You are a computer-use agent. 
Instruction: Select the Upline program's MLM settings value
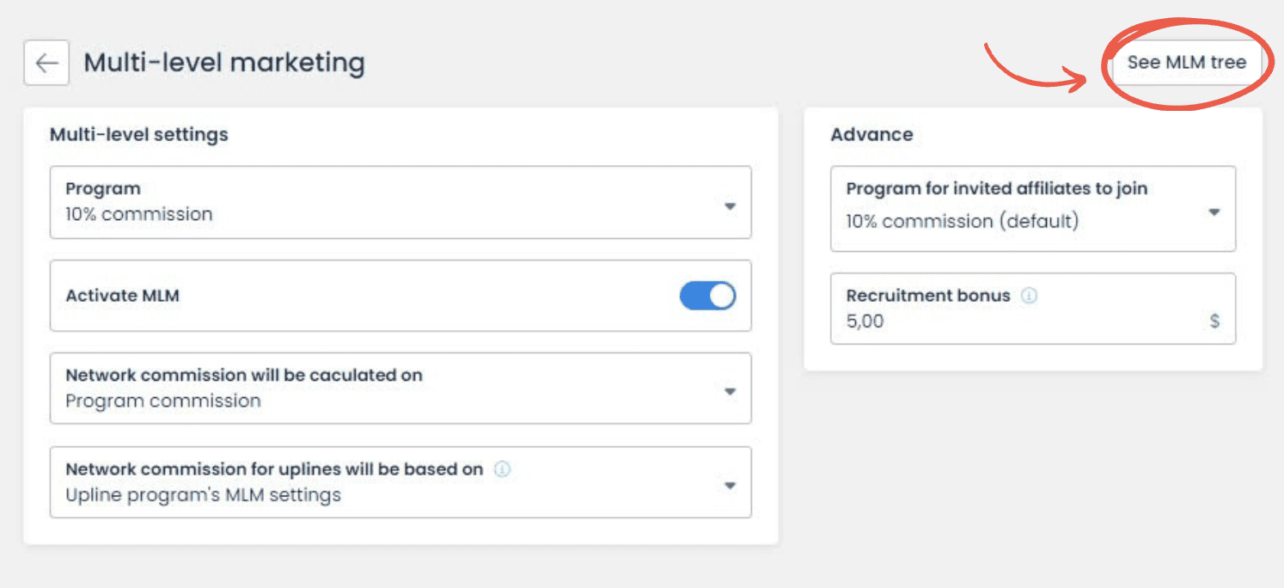click(x=203, y=495)
